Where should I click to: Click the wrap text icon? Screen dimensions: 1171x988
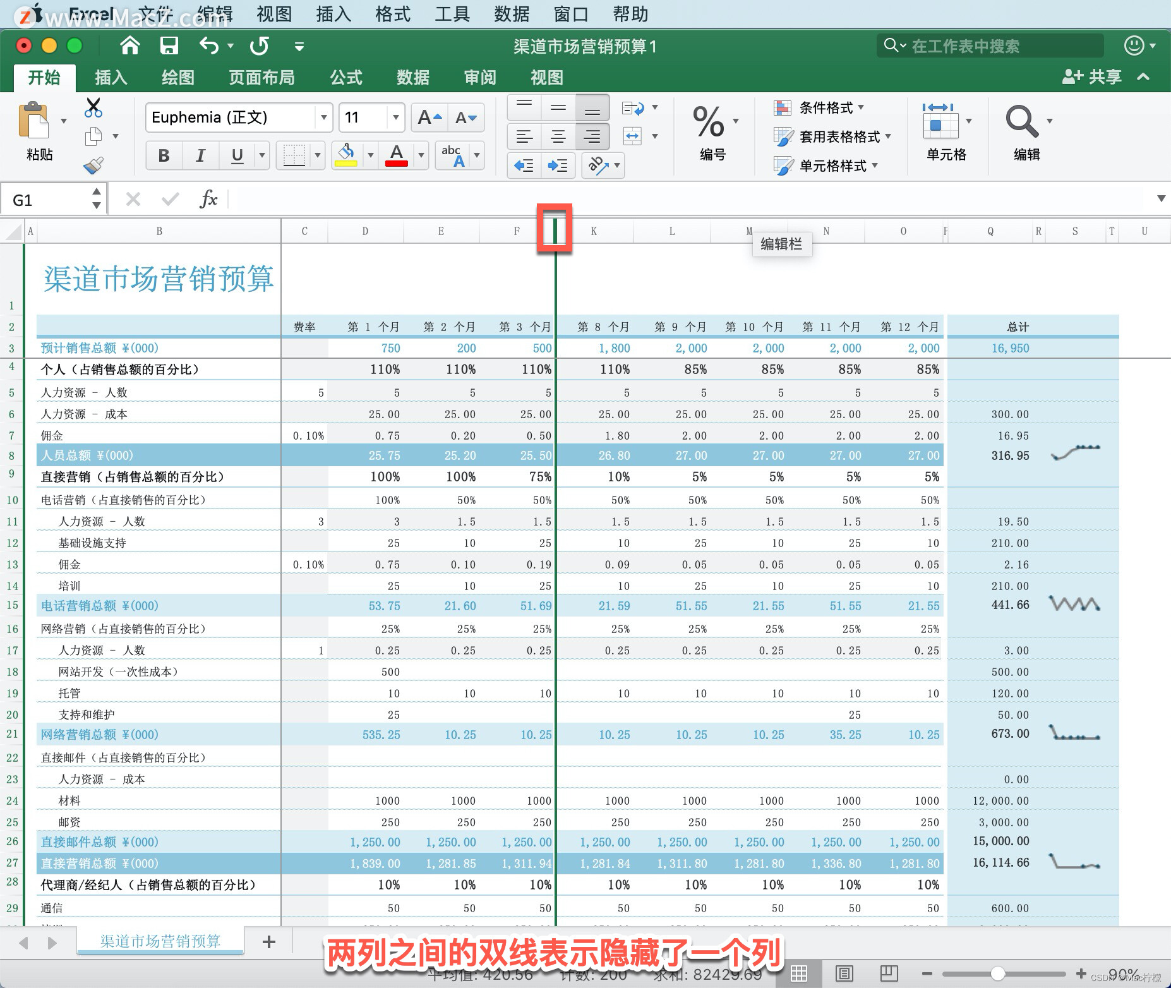(633, 108)
